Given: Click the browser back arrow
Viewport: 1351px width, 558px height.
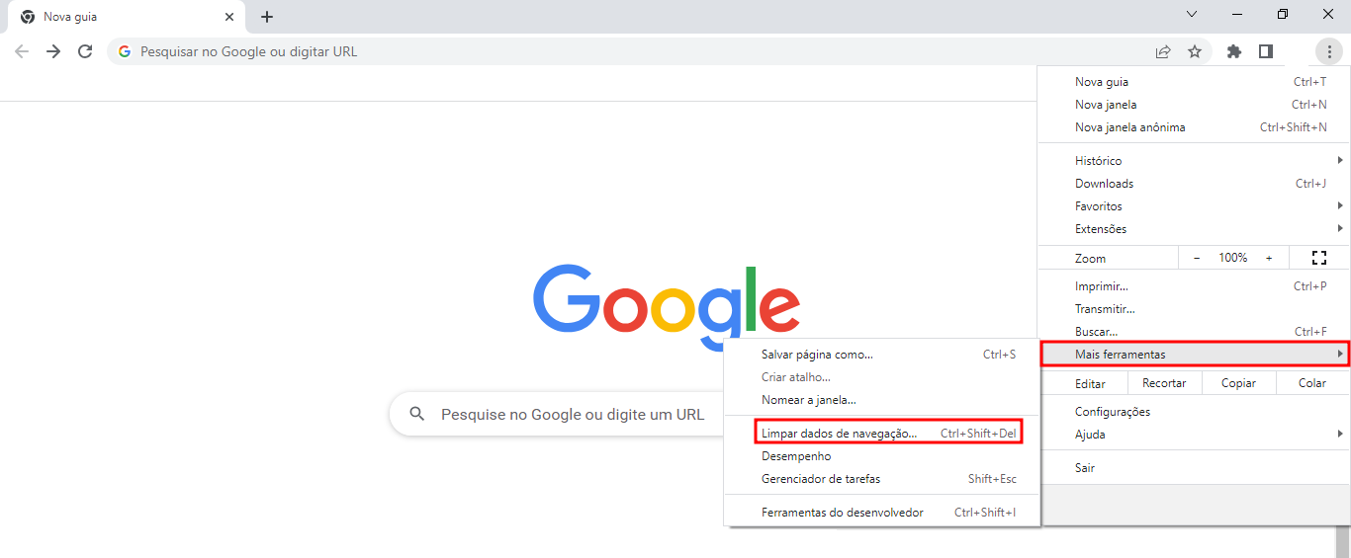Looking at the screenshot, I should point(22,51).
